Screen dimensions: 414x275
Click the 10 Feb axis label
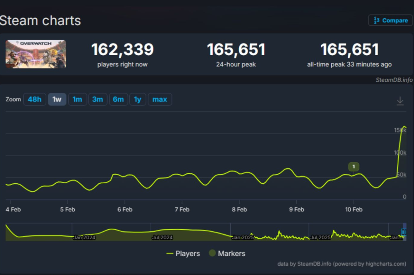point(354,209)
